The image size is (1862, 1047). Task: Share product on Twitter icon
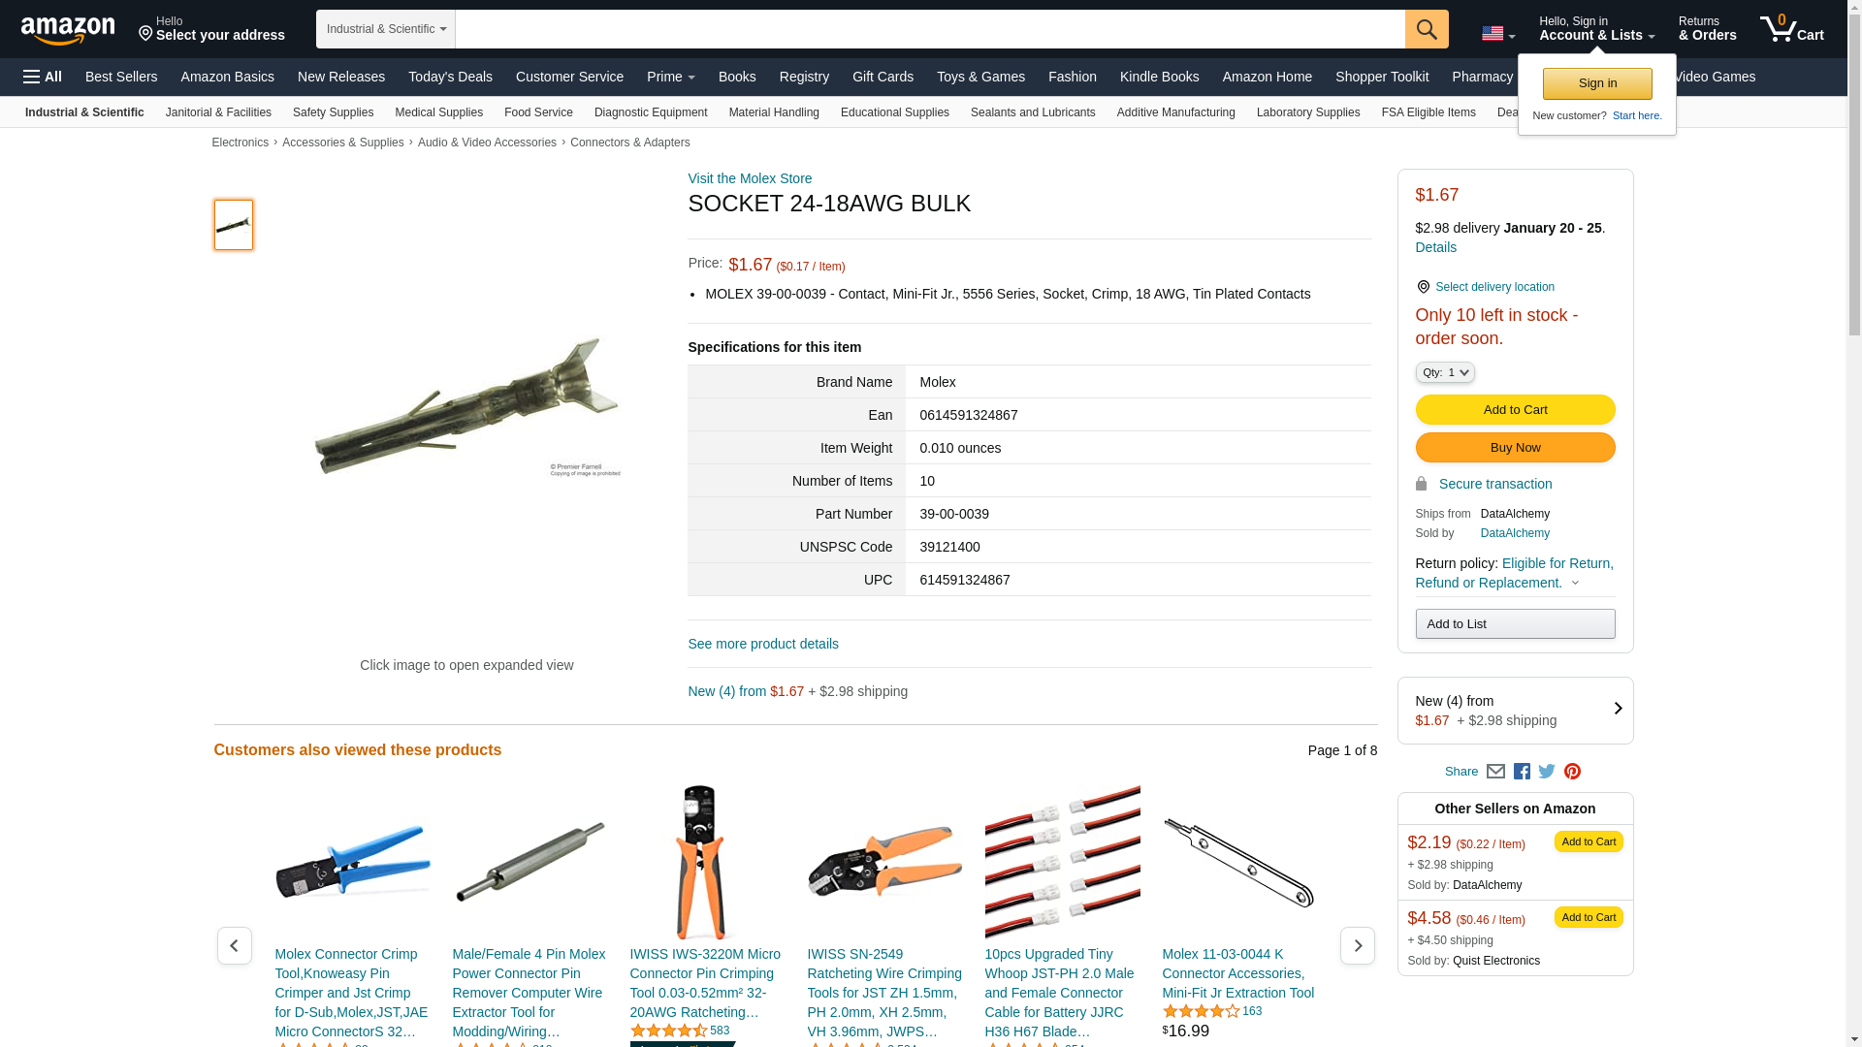(1547, 772)
